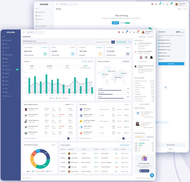190x182 pixels.
Task: Click the US flag language icon
Action: click(x=119, y=32)
